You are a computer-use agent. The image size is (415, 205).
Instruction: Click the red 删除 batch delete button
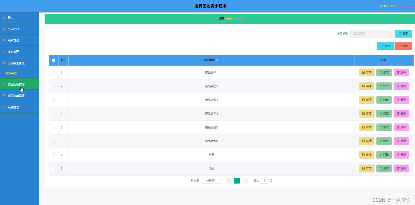(403, 46)
